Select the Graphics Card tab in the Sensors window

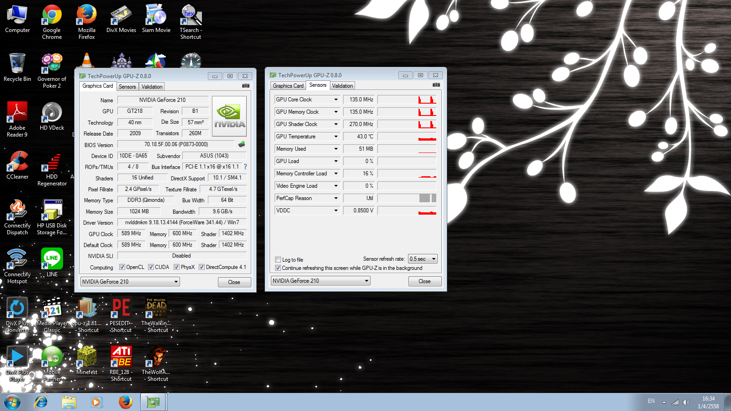click(x=288, y=86)
